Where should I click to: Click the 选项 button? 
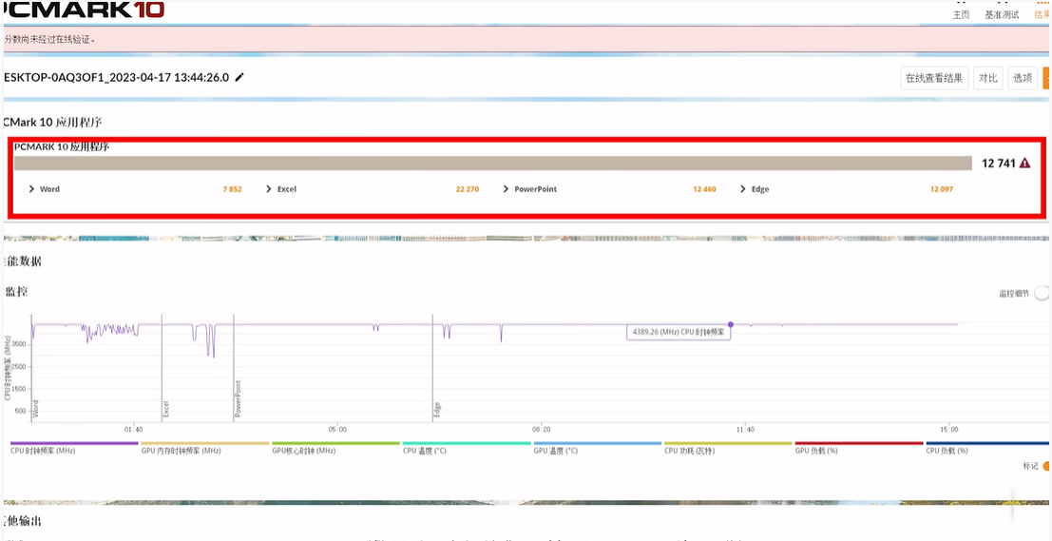click(1023, 78)
